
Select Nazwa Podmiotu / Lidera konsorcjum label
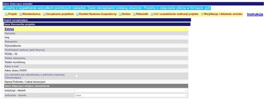click(x=25, y=82)
